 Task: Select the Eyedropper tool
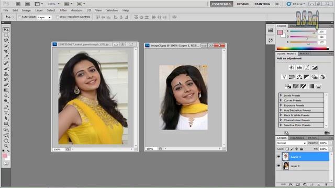(6, 57)
